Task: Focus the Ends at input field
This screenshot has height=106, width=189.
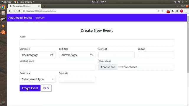Action: (x=156, y=55)
